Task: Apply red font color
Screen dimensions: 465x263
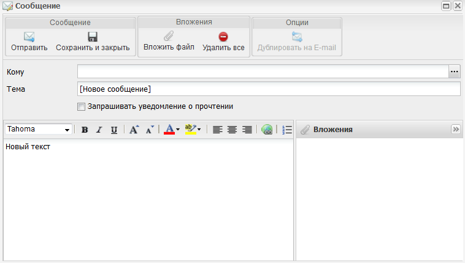Action: [169, 130]
